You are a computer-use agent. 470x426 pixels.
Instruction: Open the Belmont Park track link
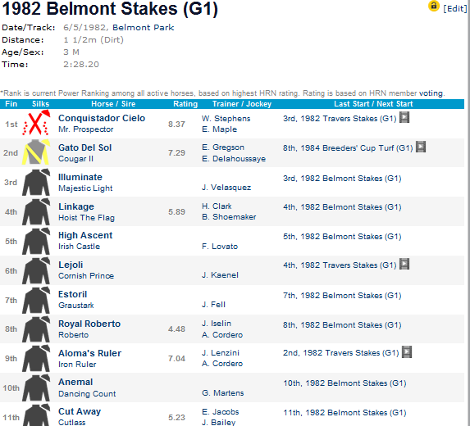click(x=143, y=28)
